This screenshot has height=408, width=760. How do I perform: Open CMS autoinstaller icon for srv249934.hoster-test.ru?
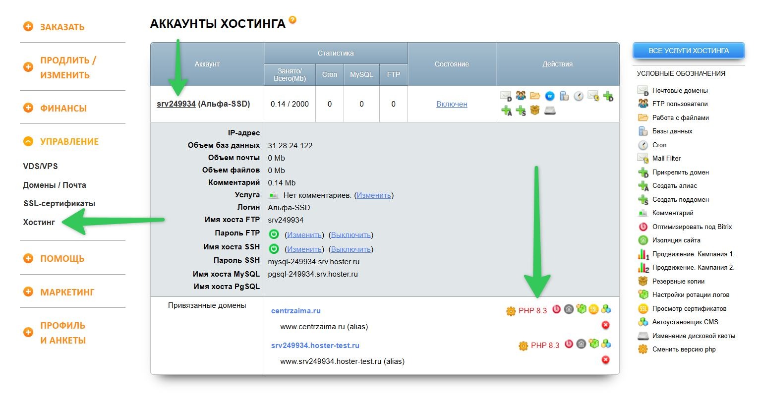(606, 344)
